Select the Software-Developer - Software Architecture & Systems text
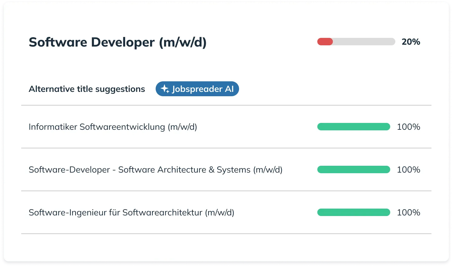Screen dimensions: 452x266 tap(156, 169)
